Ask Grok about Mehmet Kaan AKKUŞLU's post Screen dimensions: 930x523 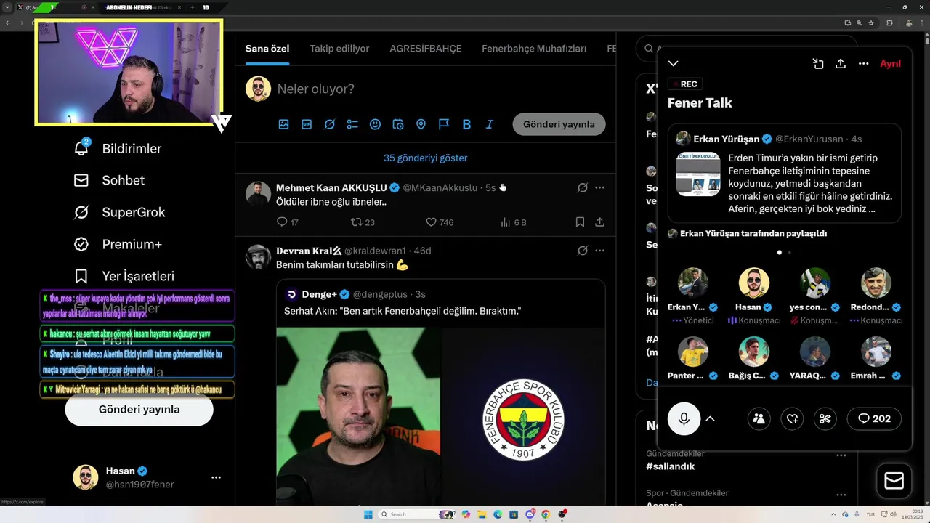582,188
